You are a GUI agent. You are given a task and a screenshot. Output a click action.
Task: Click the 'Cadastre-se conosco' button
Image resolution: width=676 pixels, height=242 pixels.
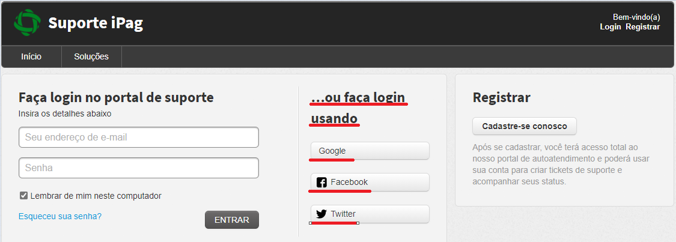[x=524, y=126]
